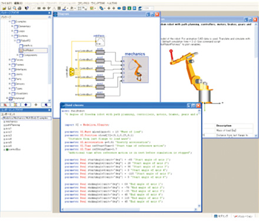Click the line color pen icon

64,8
